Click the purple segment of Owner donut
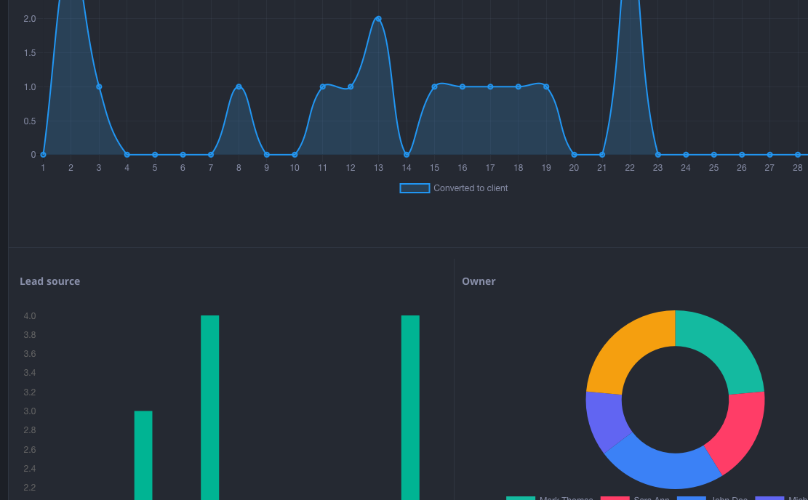The width and height of the screenshot is (808, 500). [604, 422]
